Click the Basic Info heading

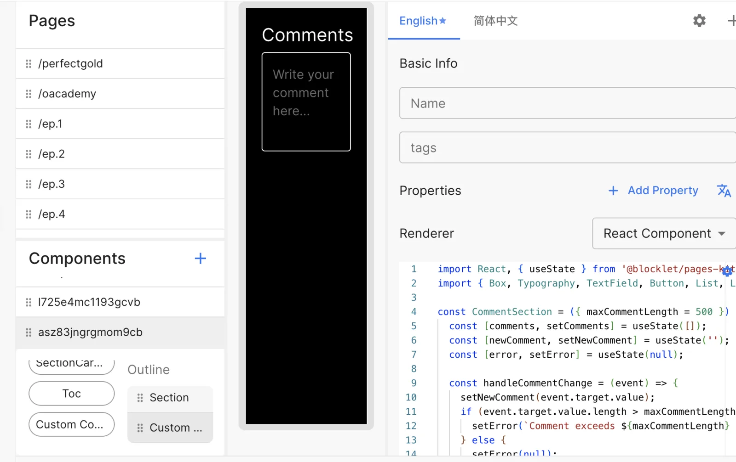428,63
